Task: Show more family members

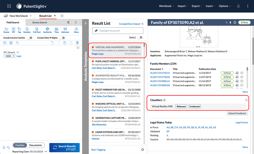Action: (x=245, y=92)
